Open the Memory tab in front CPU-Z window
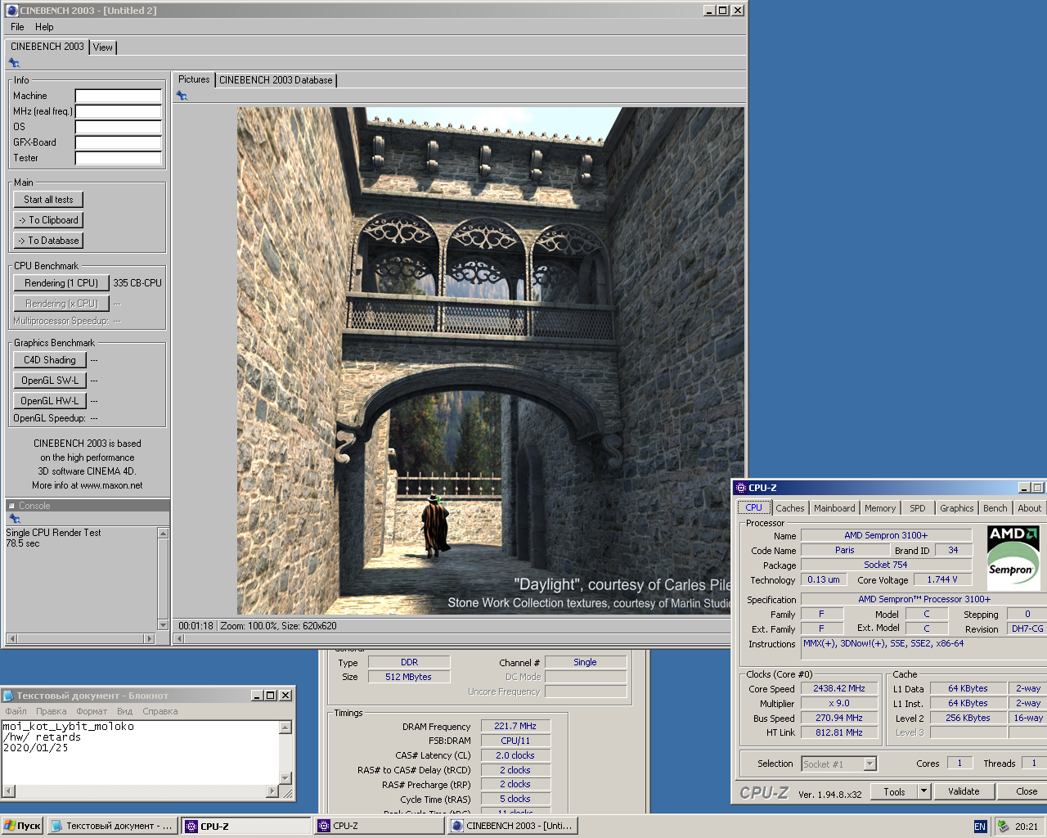The width and height of the screenshot is (1047, 838). tap(880, 508)
